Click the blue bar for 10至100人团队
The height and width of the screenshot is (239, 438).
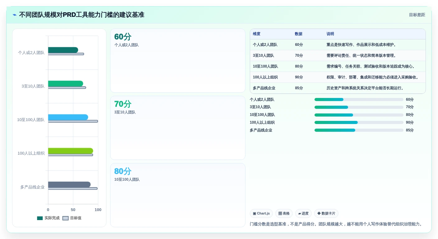(68, 117)
